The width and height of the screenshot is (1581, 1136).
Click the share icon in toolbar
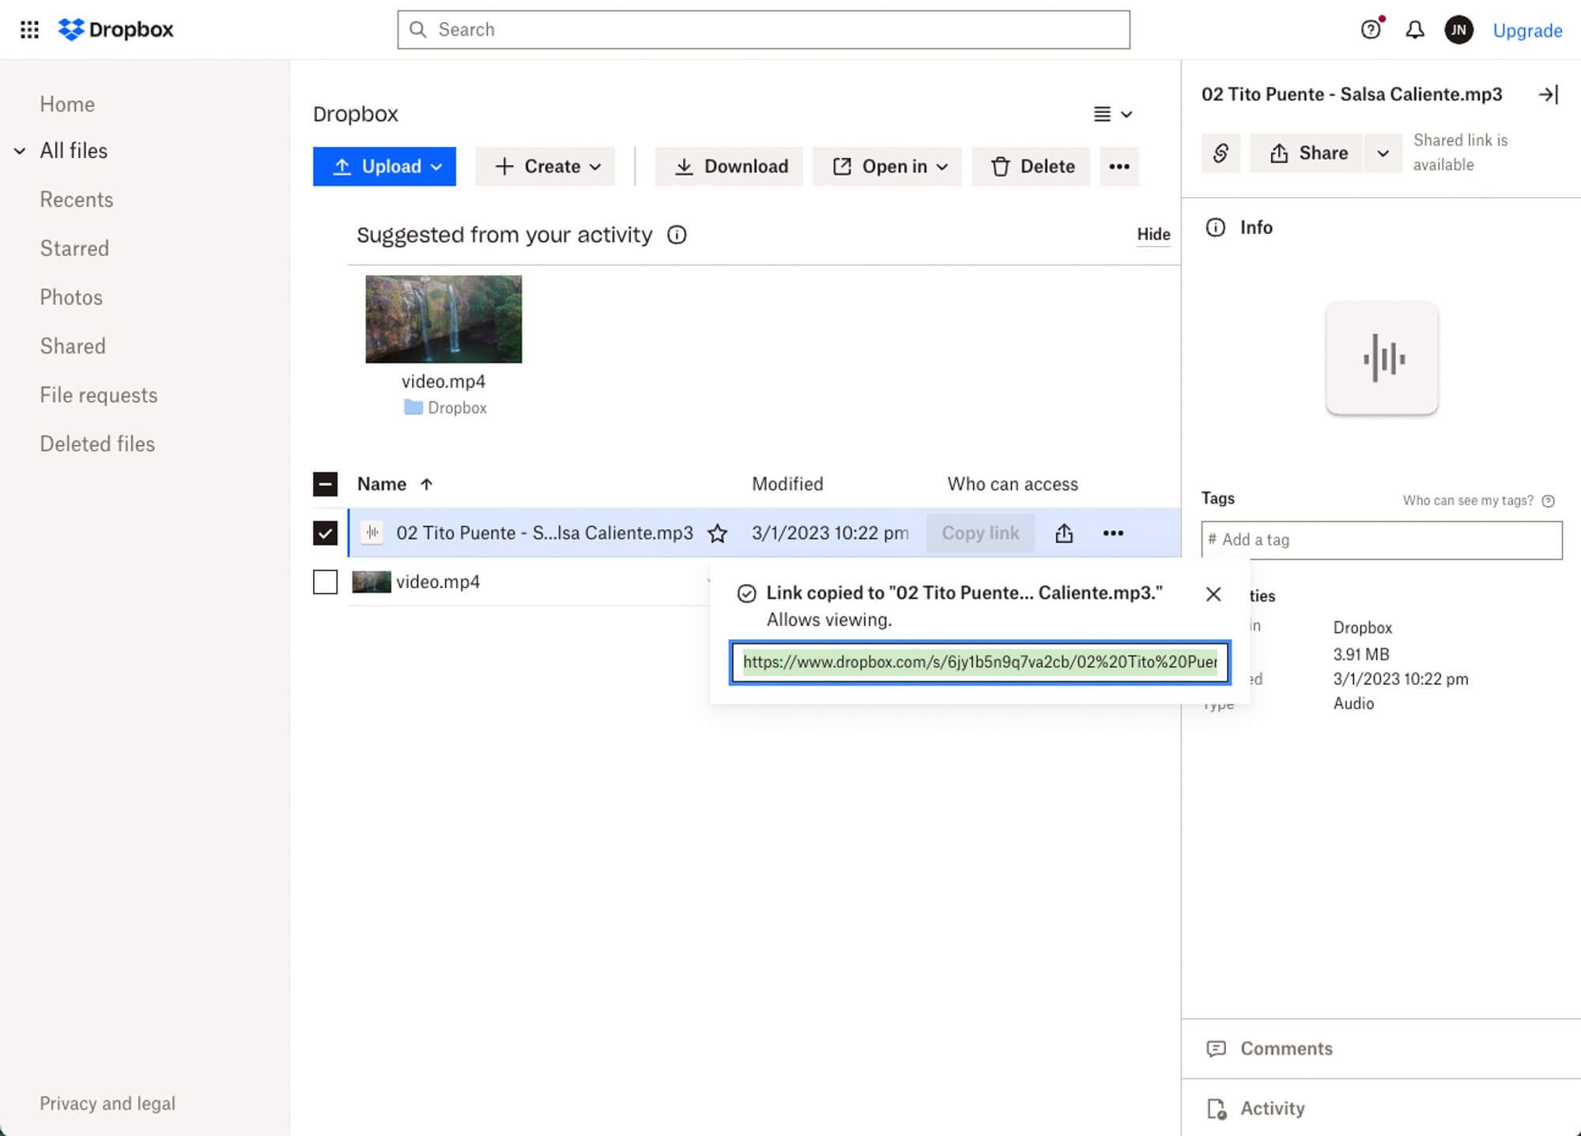pos(1064,532)
